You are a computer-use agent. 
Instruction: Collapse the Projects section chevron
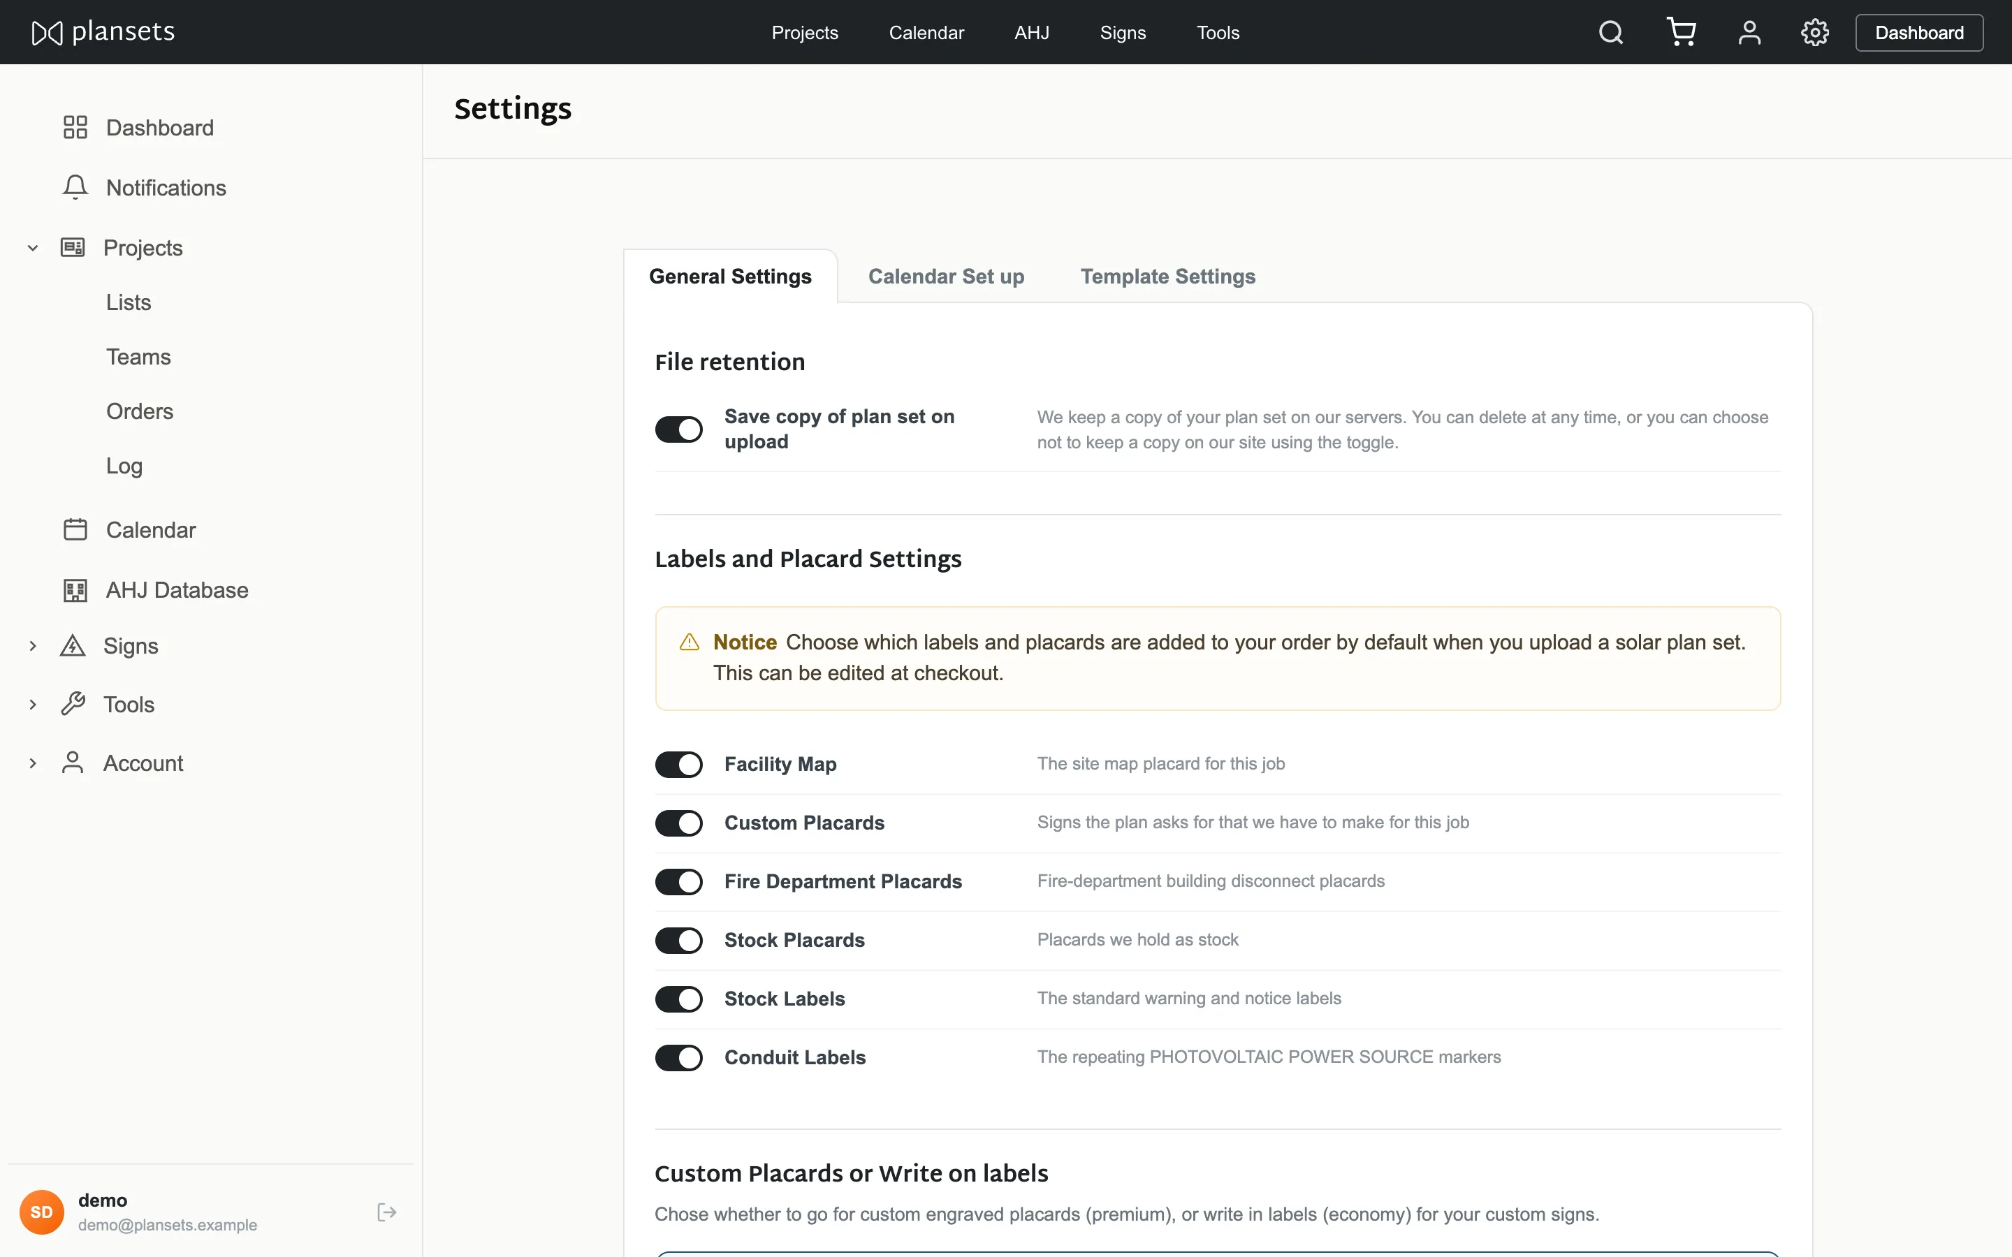[x=32, y=248]
